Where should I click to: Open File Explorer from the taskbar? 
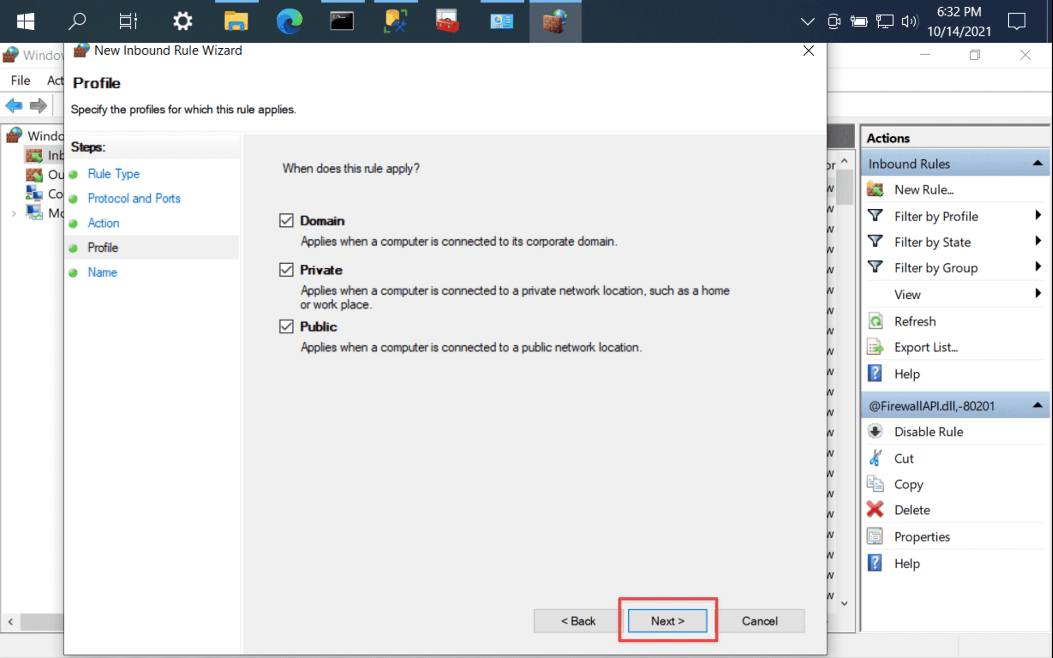click(x=236, y=21)
